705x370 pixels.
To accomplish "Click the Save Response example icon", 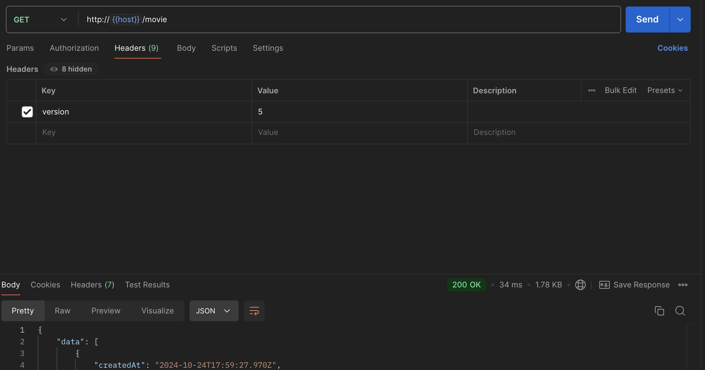I will coord(604,285).
